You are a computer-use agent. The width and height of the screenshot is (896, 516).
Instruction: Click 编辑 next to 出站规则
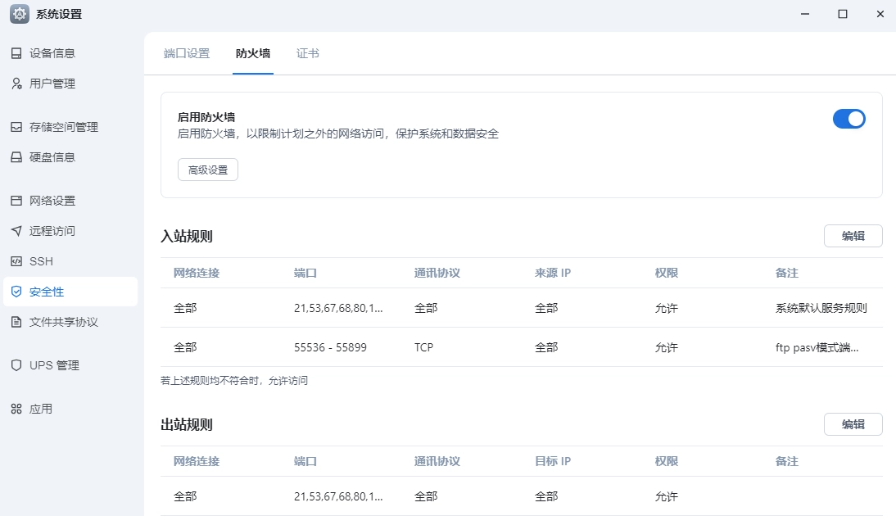tap(853, 423)
